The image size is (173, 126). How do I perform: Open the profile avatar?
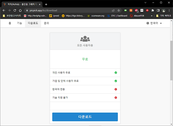[164, 10]
